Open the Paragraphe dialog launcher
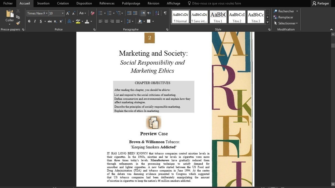Image resolution: width=335 pixels, height=188 pixels. (167, 29)
